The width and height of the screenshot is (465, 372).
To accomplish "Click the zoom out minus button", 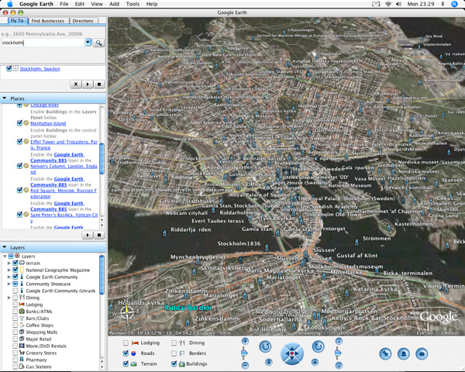I will tap(245, 365).
